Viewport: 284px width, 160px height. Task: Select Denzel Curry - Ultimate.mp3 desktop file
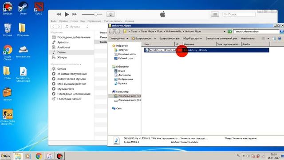23,74
